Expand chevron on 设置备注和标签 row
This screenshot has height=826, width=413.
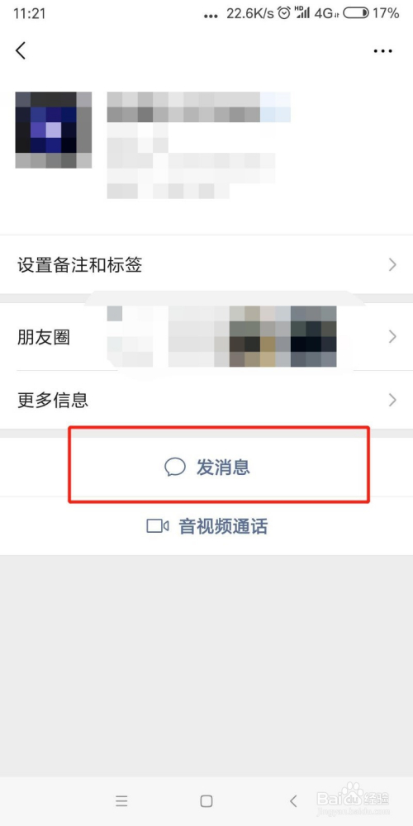tap(392, 264)
